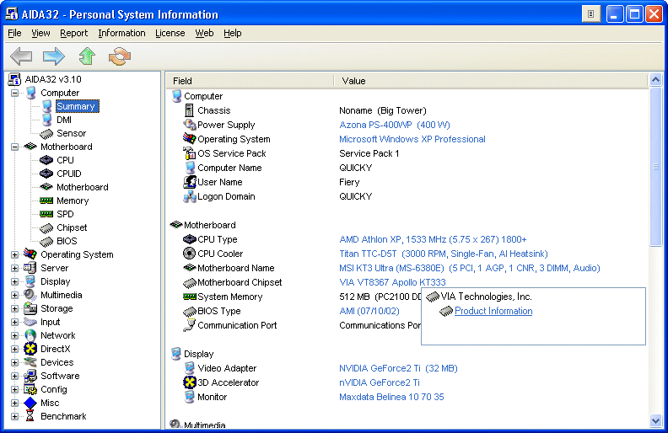Click the Network globe icon in tree
The width and height of the screenshot is (668, 433).
pyautogui.click(x=30, y=335)
